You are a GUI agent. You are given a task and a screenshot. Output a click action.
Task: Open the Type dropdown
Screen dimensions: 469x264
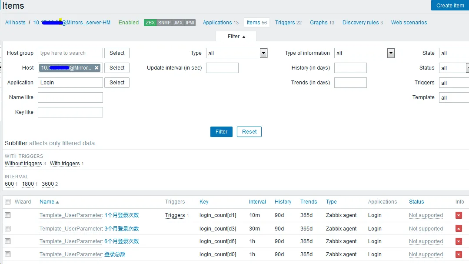tap(236, 53)
